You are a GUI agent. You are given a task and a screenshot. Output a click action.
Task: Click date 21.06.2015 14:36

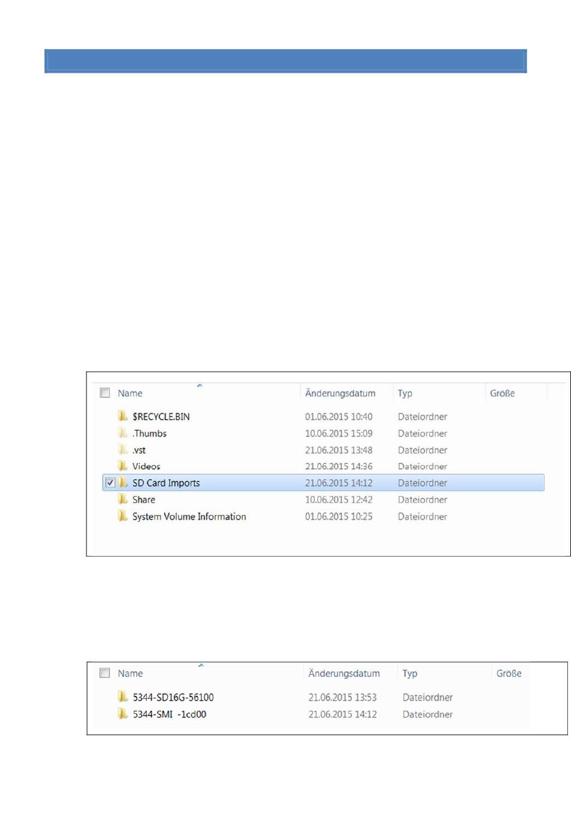pos(338,467)
